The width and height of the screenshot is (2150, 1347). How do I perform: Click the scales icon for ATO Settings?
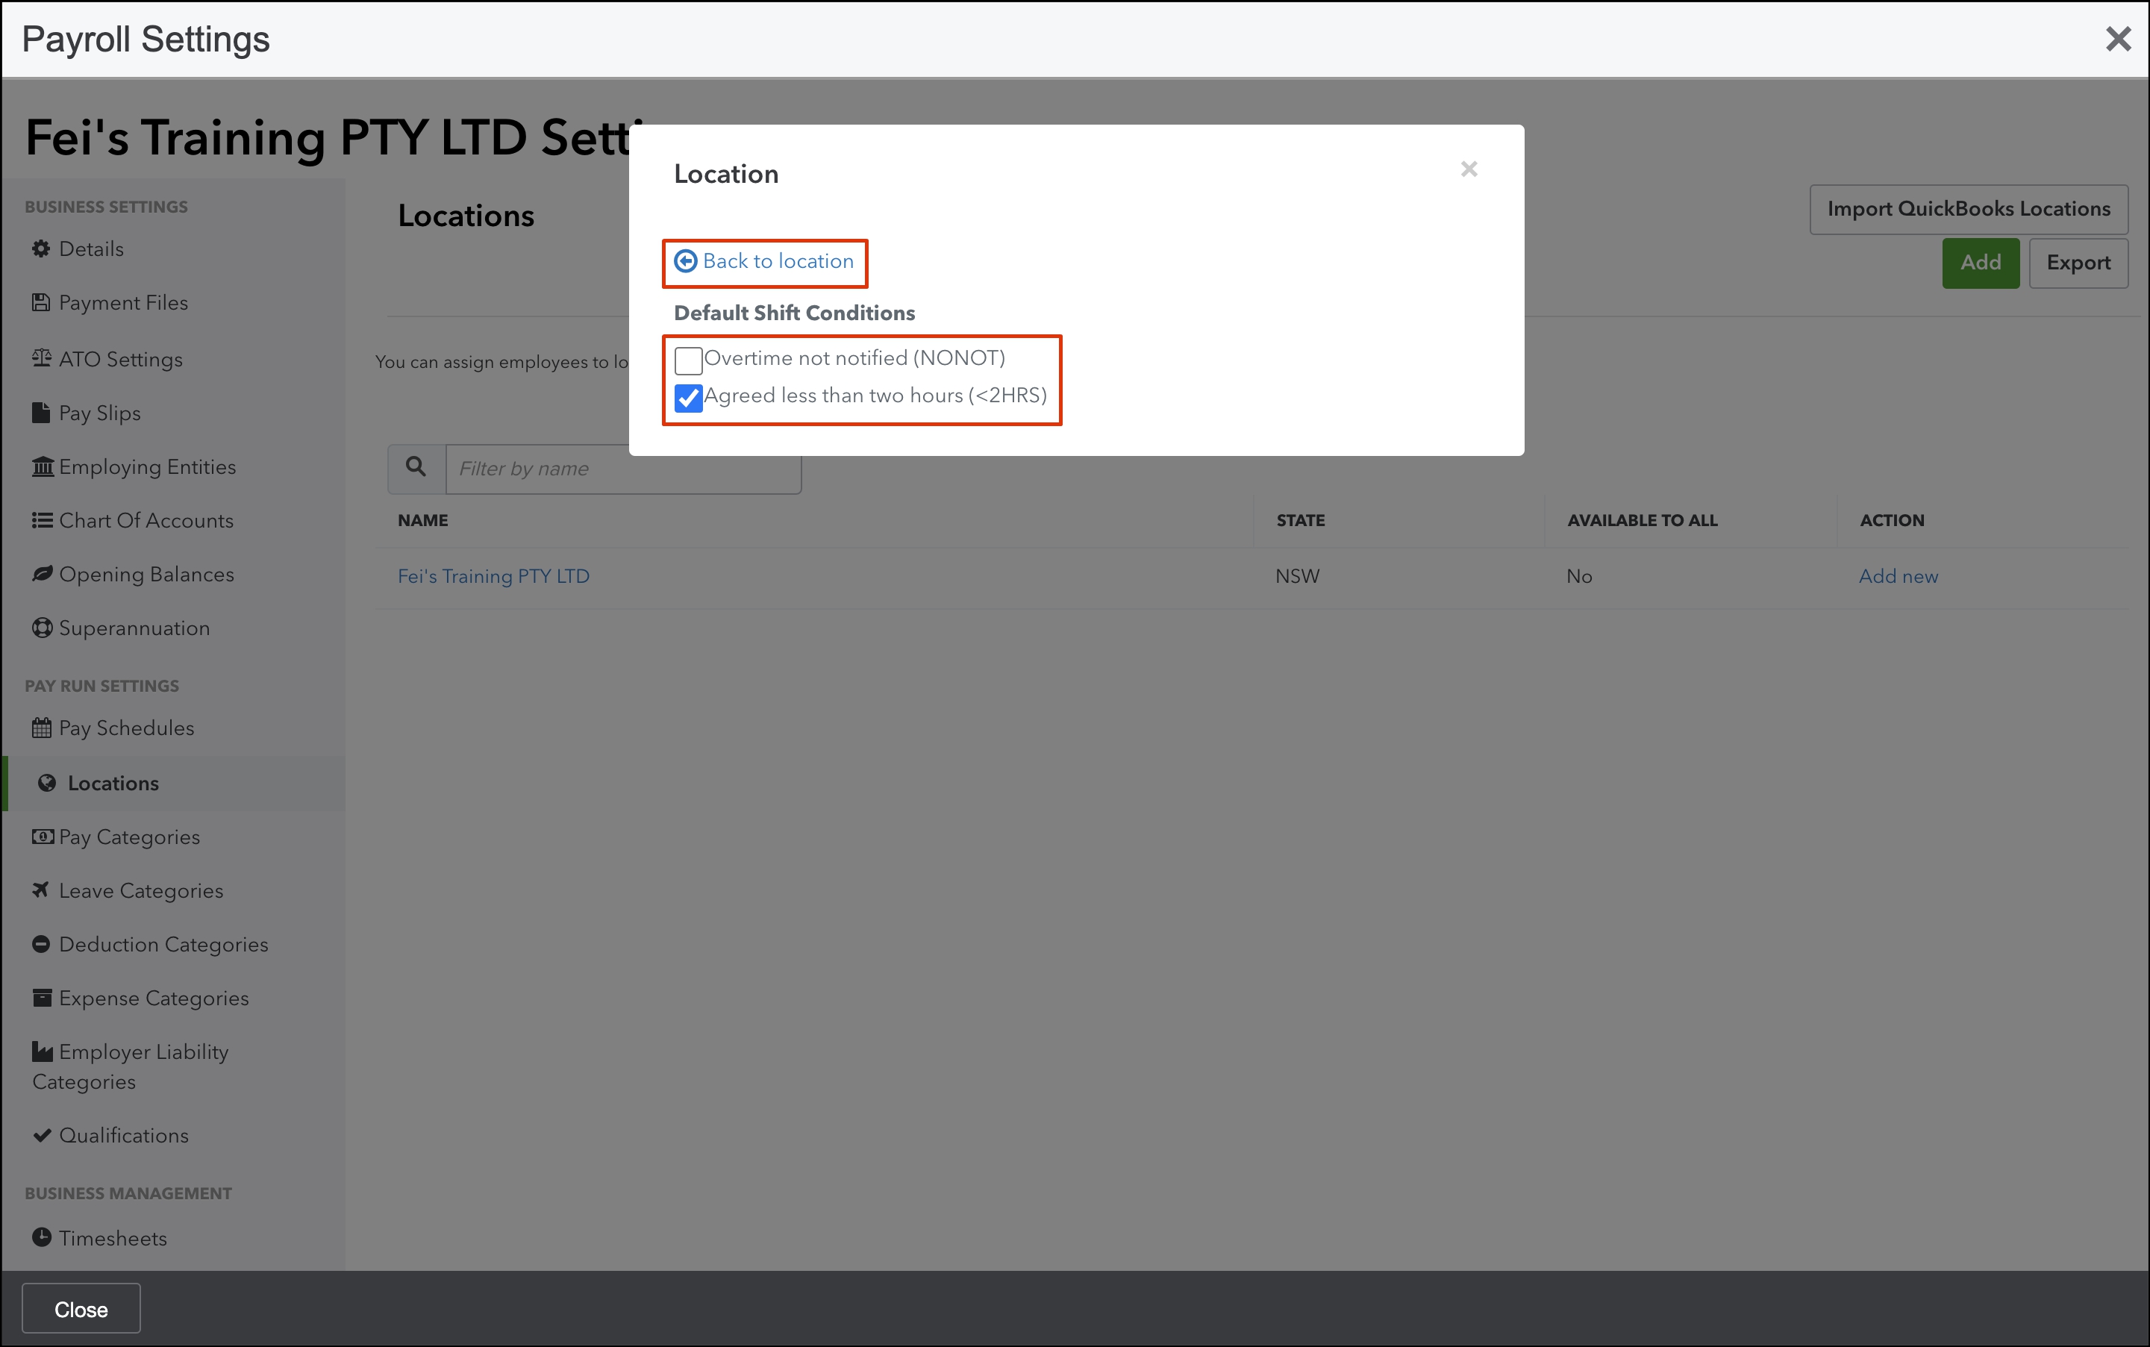point(41,358)
